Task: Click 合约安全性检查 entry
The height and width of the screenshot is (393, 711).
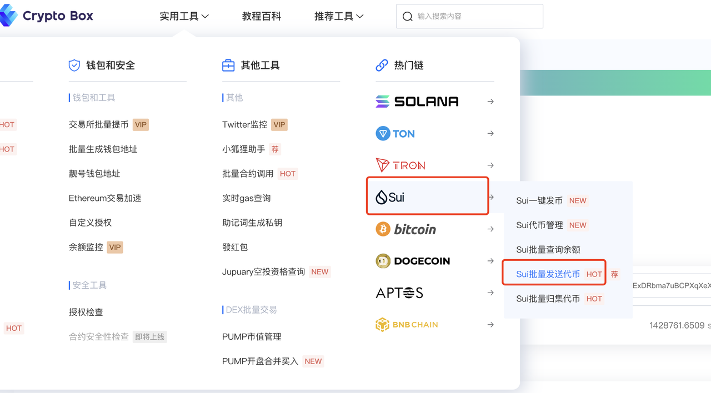Action: point(99,336)
